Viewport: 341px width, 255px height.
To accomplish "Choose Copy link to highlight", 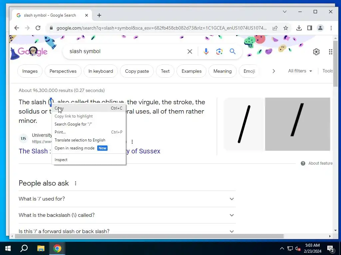I will 89,116.
